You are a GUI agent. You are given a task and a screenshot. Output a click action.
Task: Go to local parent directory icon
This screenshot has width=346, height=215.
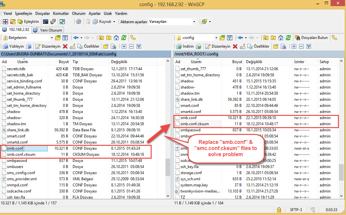101,38
